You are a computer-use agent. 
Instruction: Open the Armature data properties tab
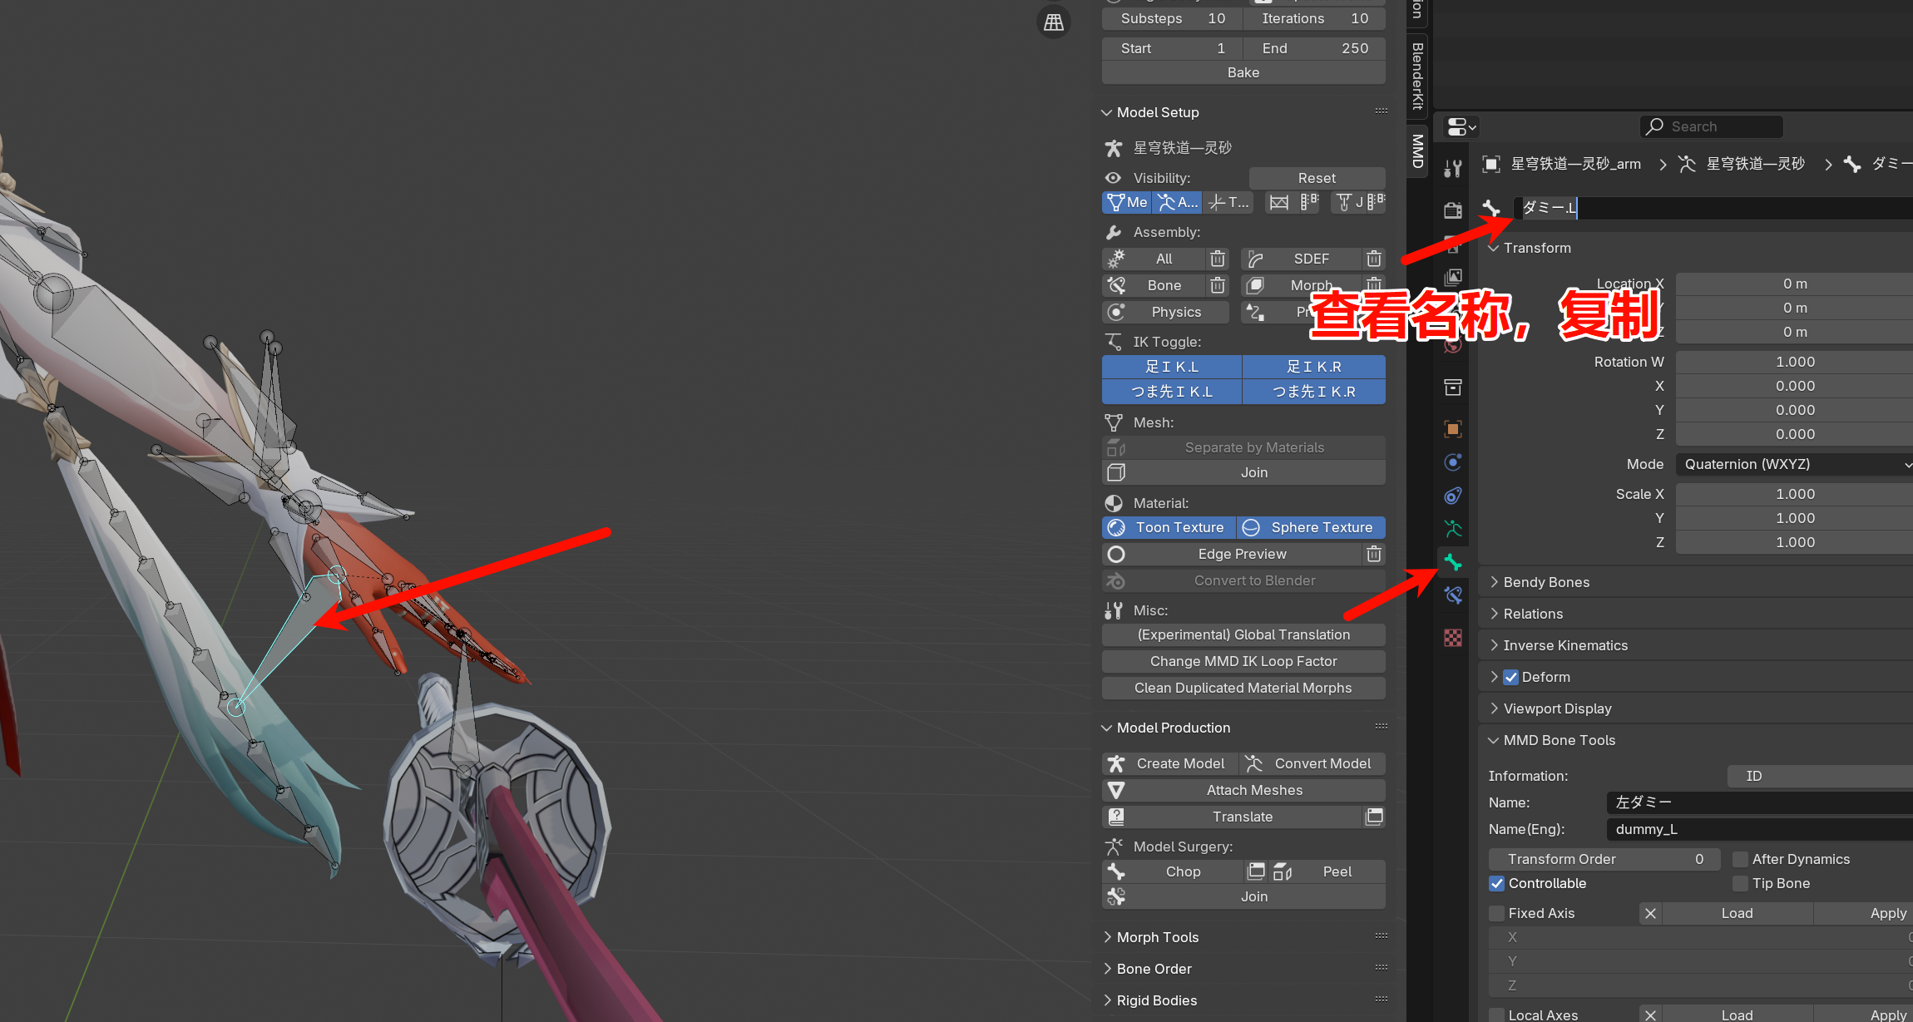(x=1453, y=529)
